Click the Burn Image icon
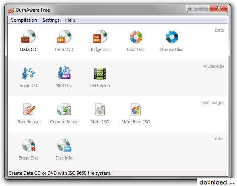 coord(29,109)
